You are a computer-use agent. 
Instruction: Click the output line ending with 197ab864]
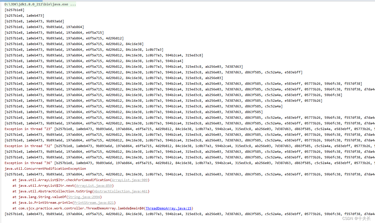(44, 27)
